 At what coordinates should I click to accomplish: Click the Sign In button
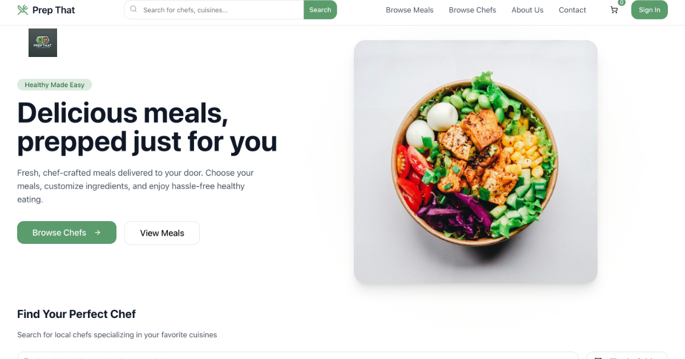pyautogui.click(x=650, y=10)
